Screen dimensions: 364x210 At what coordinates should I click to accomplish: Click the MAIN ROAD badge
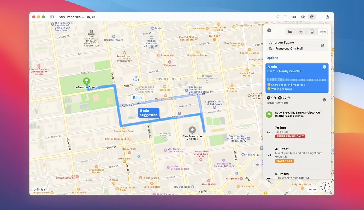(x=284, y=161)
